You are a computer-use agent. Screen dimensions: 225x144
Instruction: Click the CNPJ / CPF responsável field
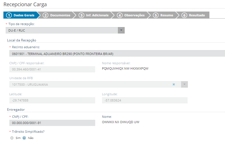(x=52, y=69)
